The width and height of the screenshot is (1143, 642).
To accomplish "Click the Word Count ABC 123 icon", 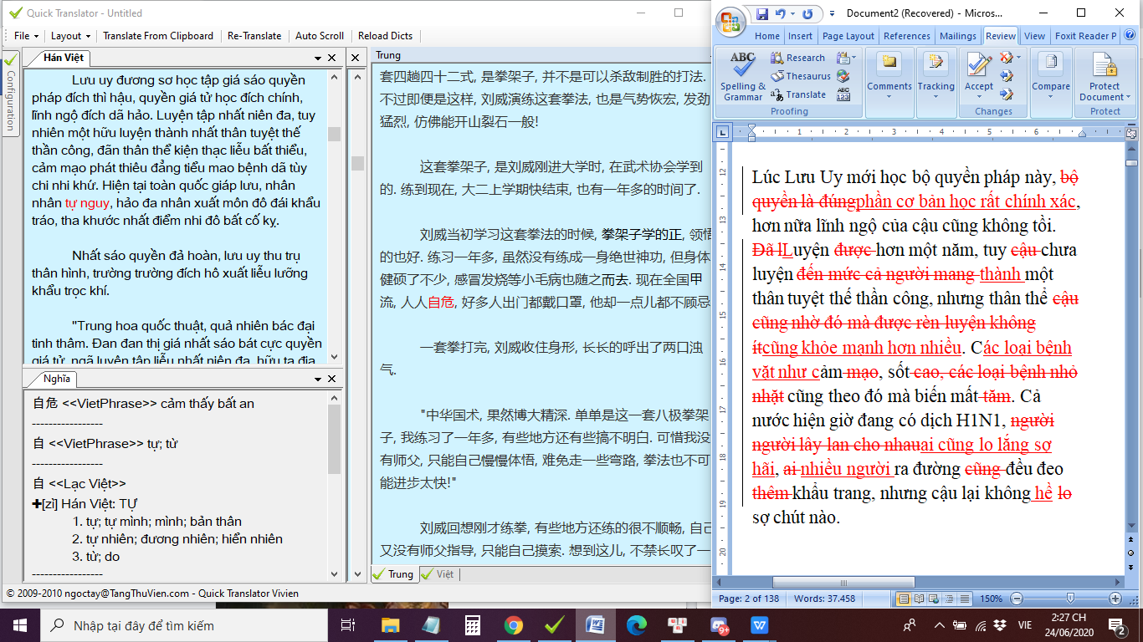I will [843, 94].
